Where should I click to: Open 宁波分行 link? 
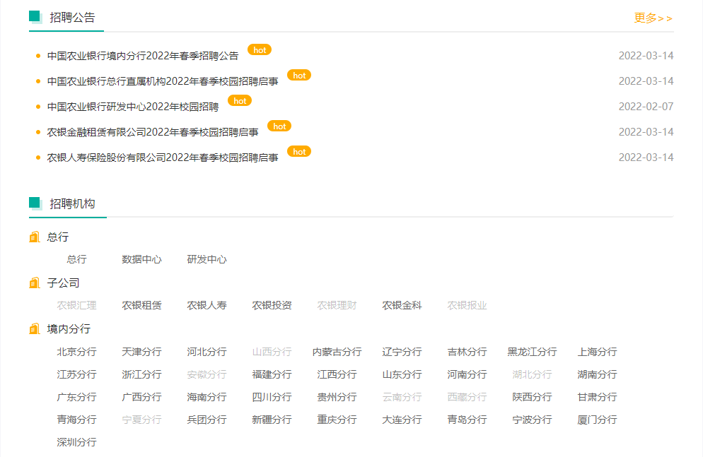(x=532, y=420)
